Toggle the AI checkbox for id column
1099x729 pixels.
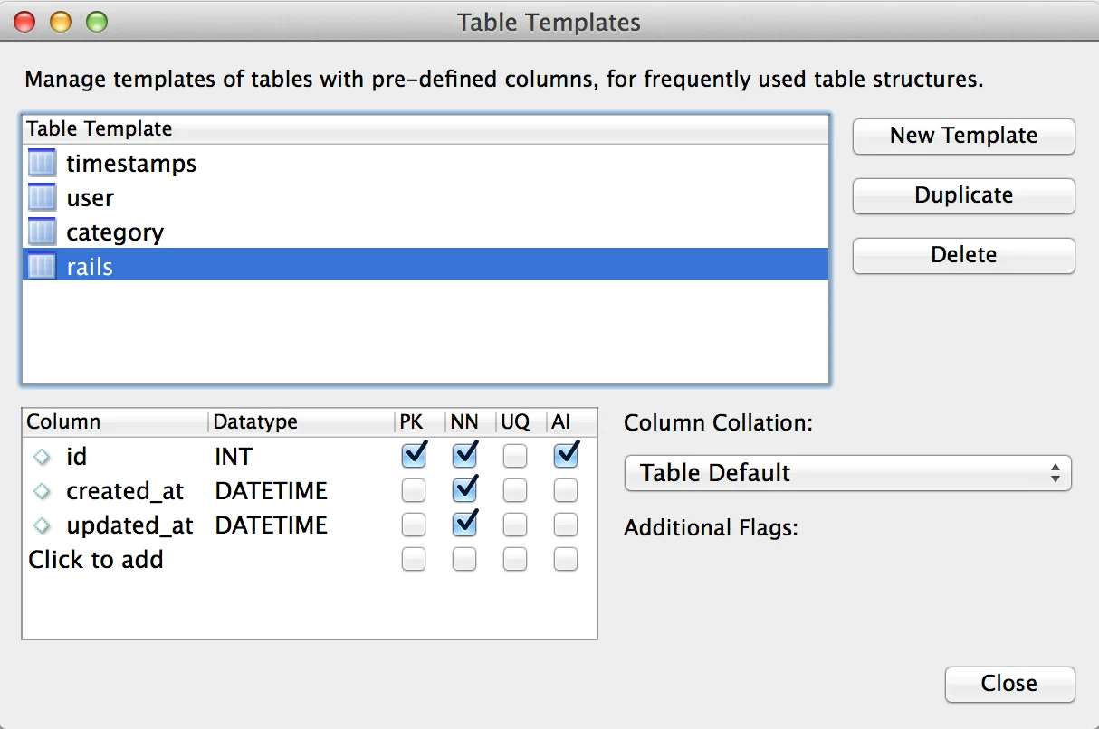566,456
